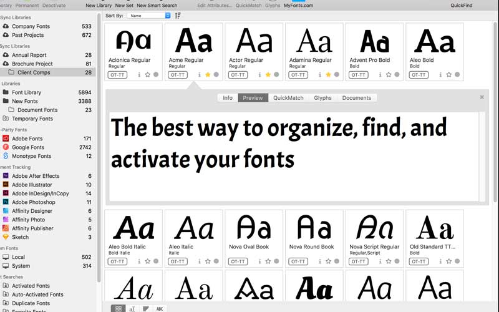Click QuickMatch in the top toolbar
This screenshot has width=499, height=312.
248,6
